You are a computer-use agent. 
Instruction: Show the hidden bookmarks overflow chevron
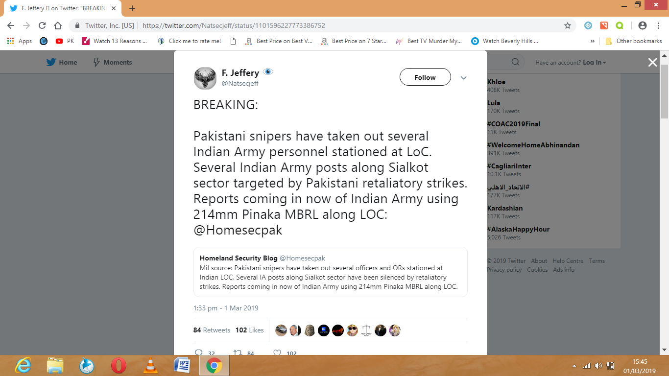pyautogui.click(x=593, y=41)
